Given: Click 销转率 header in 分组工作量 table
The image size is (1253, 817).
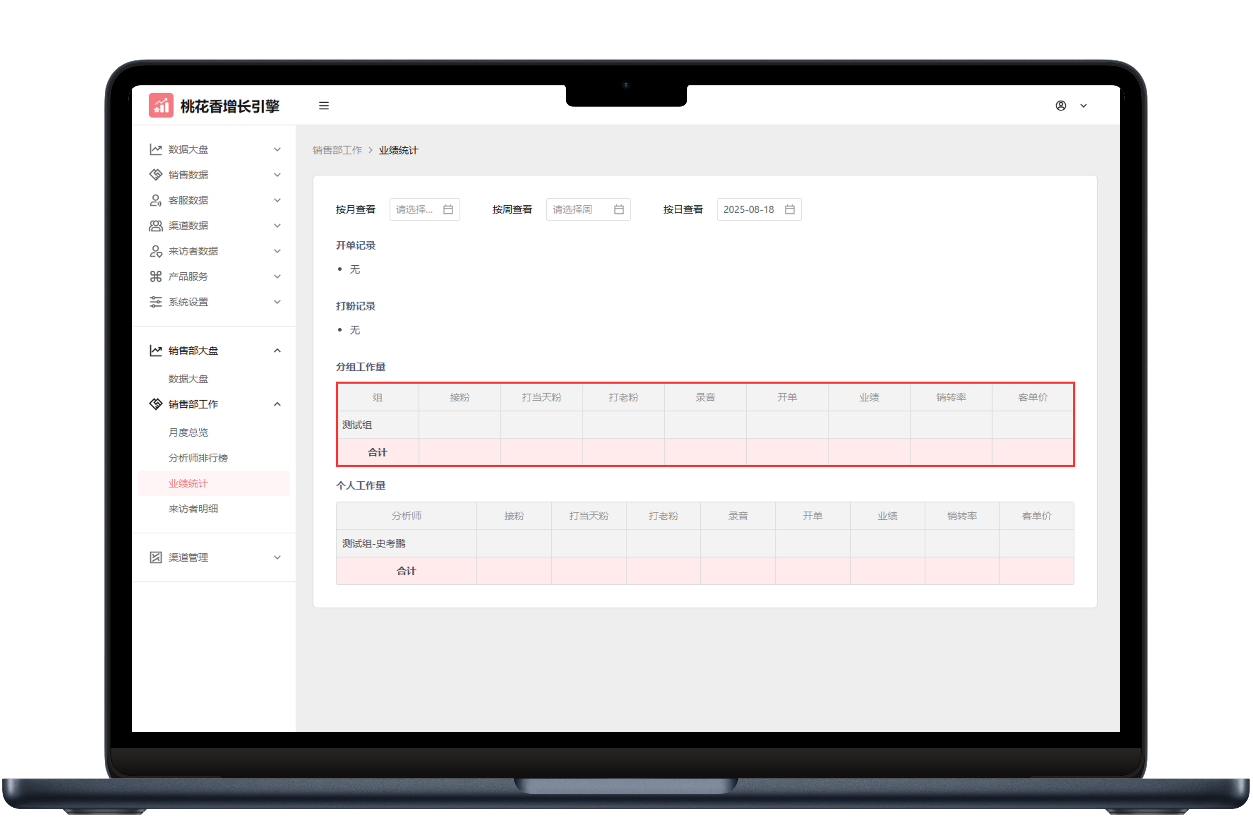Looking at the screenshot, I should pyautogui.click(x=951, y=398).
